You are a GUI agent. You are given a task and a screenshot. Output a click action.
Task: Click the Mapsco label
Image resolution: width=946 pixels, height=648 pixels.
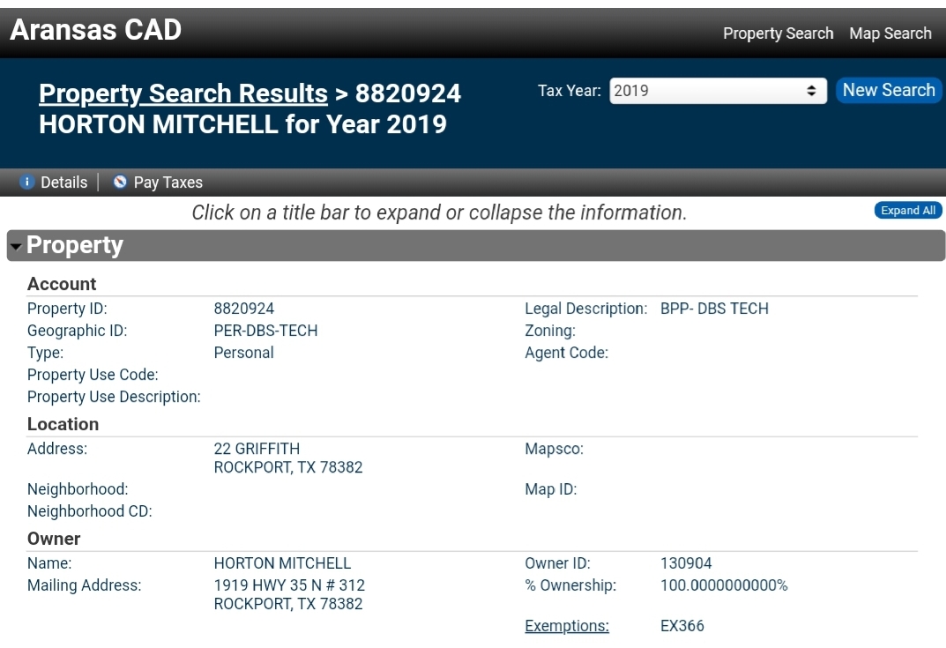click(x=554, y=449)
